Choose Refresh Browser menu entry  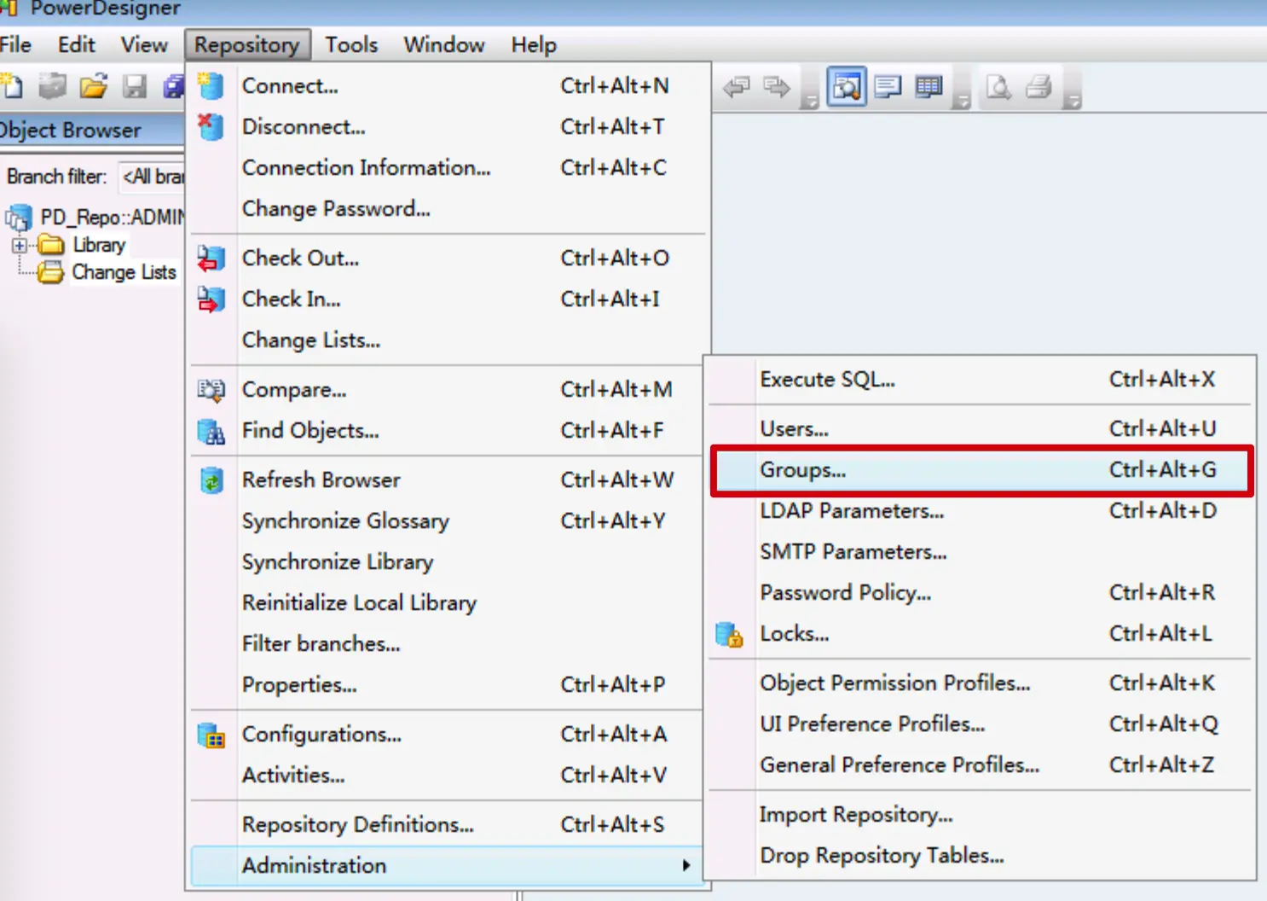click(x=448, y=480)
